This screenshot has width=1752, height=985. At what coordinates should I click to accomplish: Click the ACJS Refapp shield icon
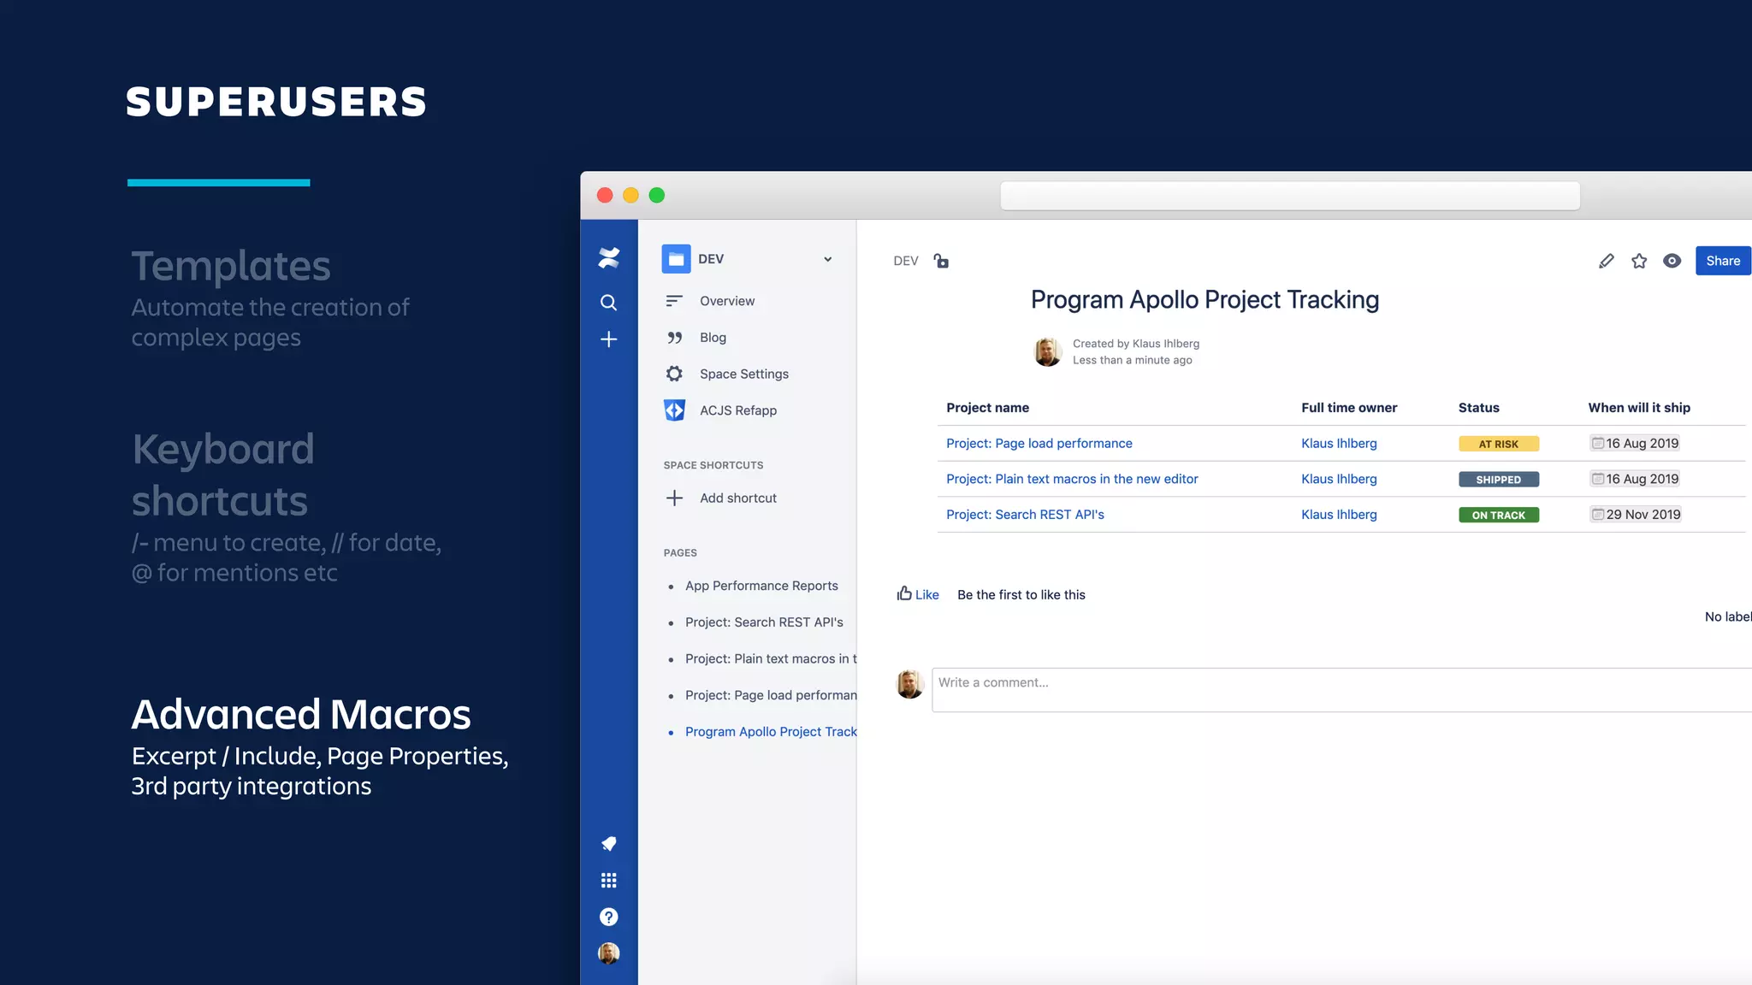coord(674,410)
